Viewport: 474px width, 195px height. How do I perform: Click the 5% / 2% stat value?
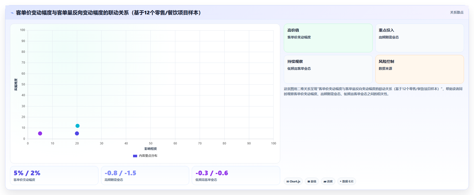point(27,173)
